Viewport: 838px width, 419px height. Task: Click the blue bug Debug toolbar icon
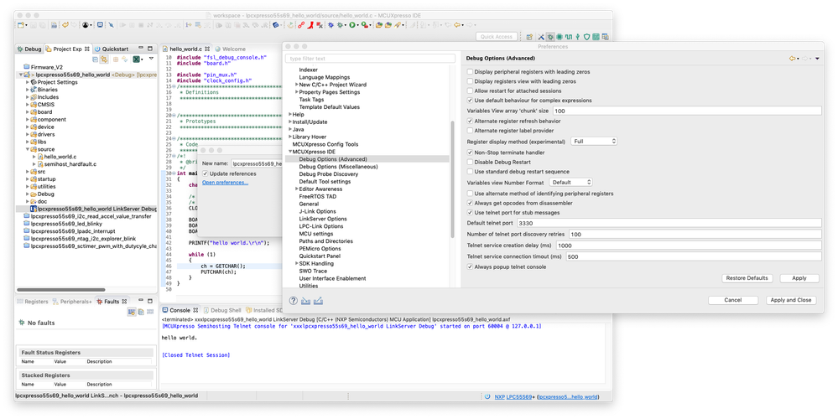click(x=331, y=25)
